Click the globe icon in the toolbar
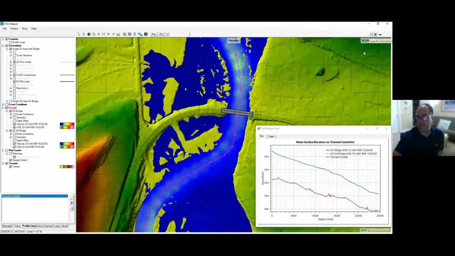Screen dimensions: 455x256 pyautogui.click(x=89, y=34)
